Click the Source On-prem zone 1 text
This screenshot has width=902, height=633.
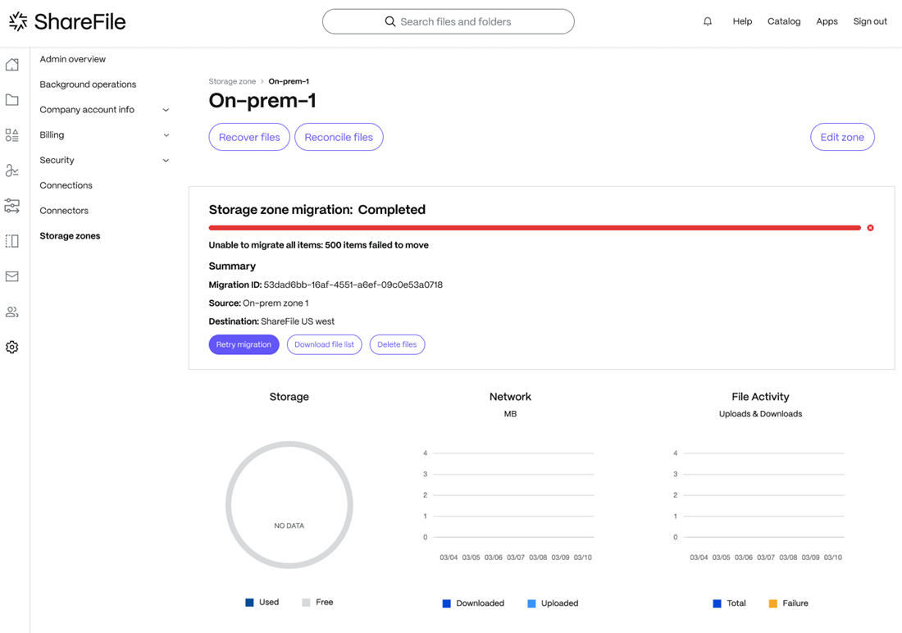pos(259,303)
